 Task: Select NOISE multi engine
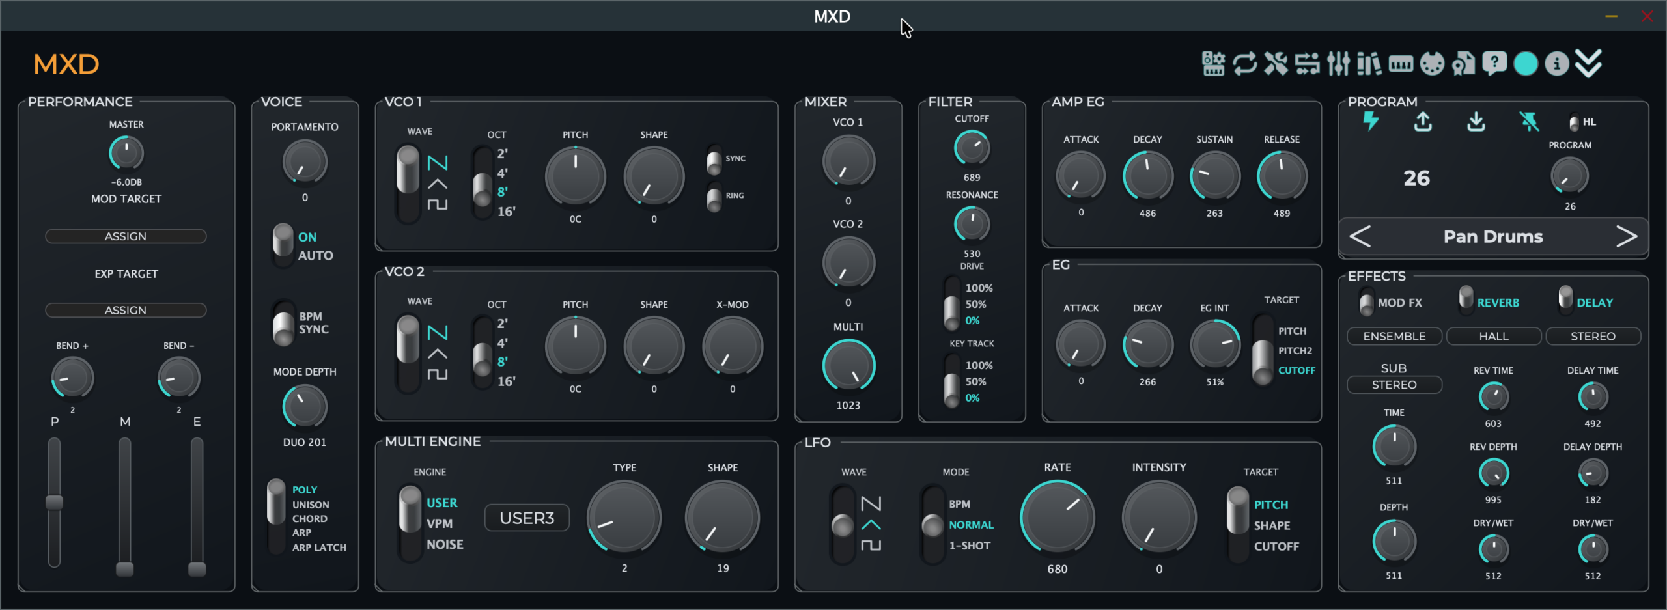pyautogui.click(x=445, y=544)
